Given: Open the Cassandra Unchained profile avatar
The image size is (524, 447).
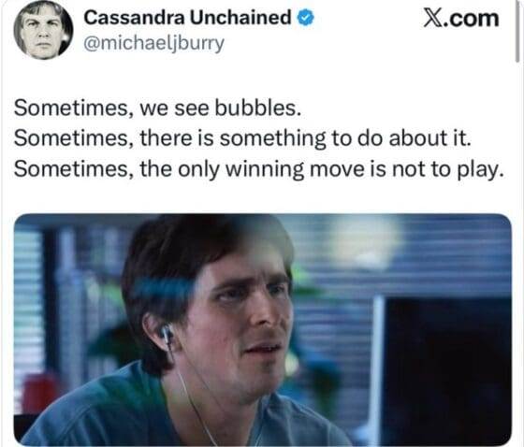Looking at the screenshot, I should click(43, 30).
